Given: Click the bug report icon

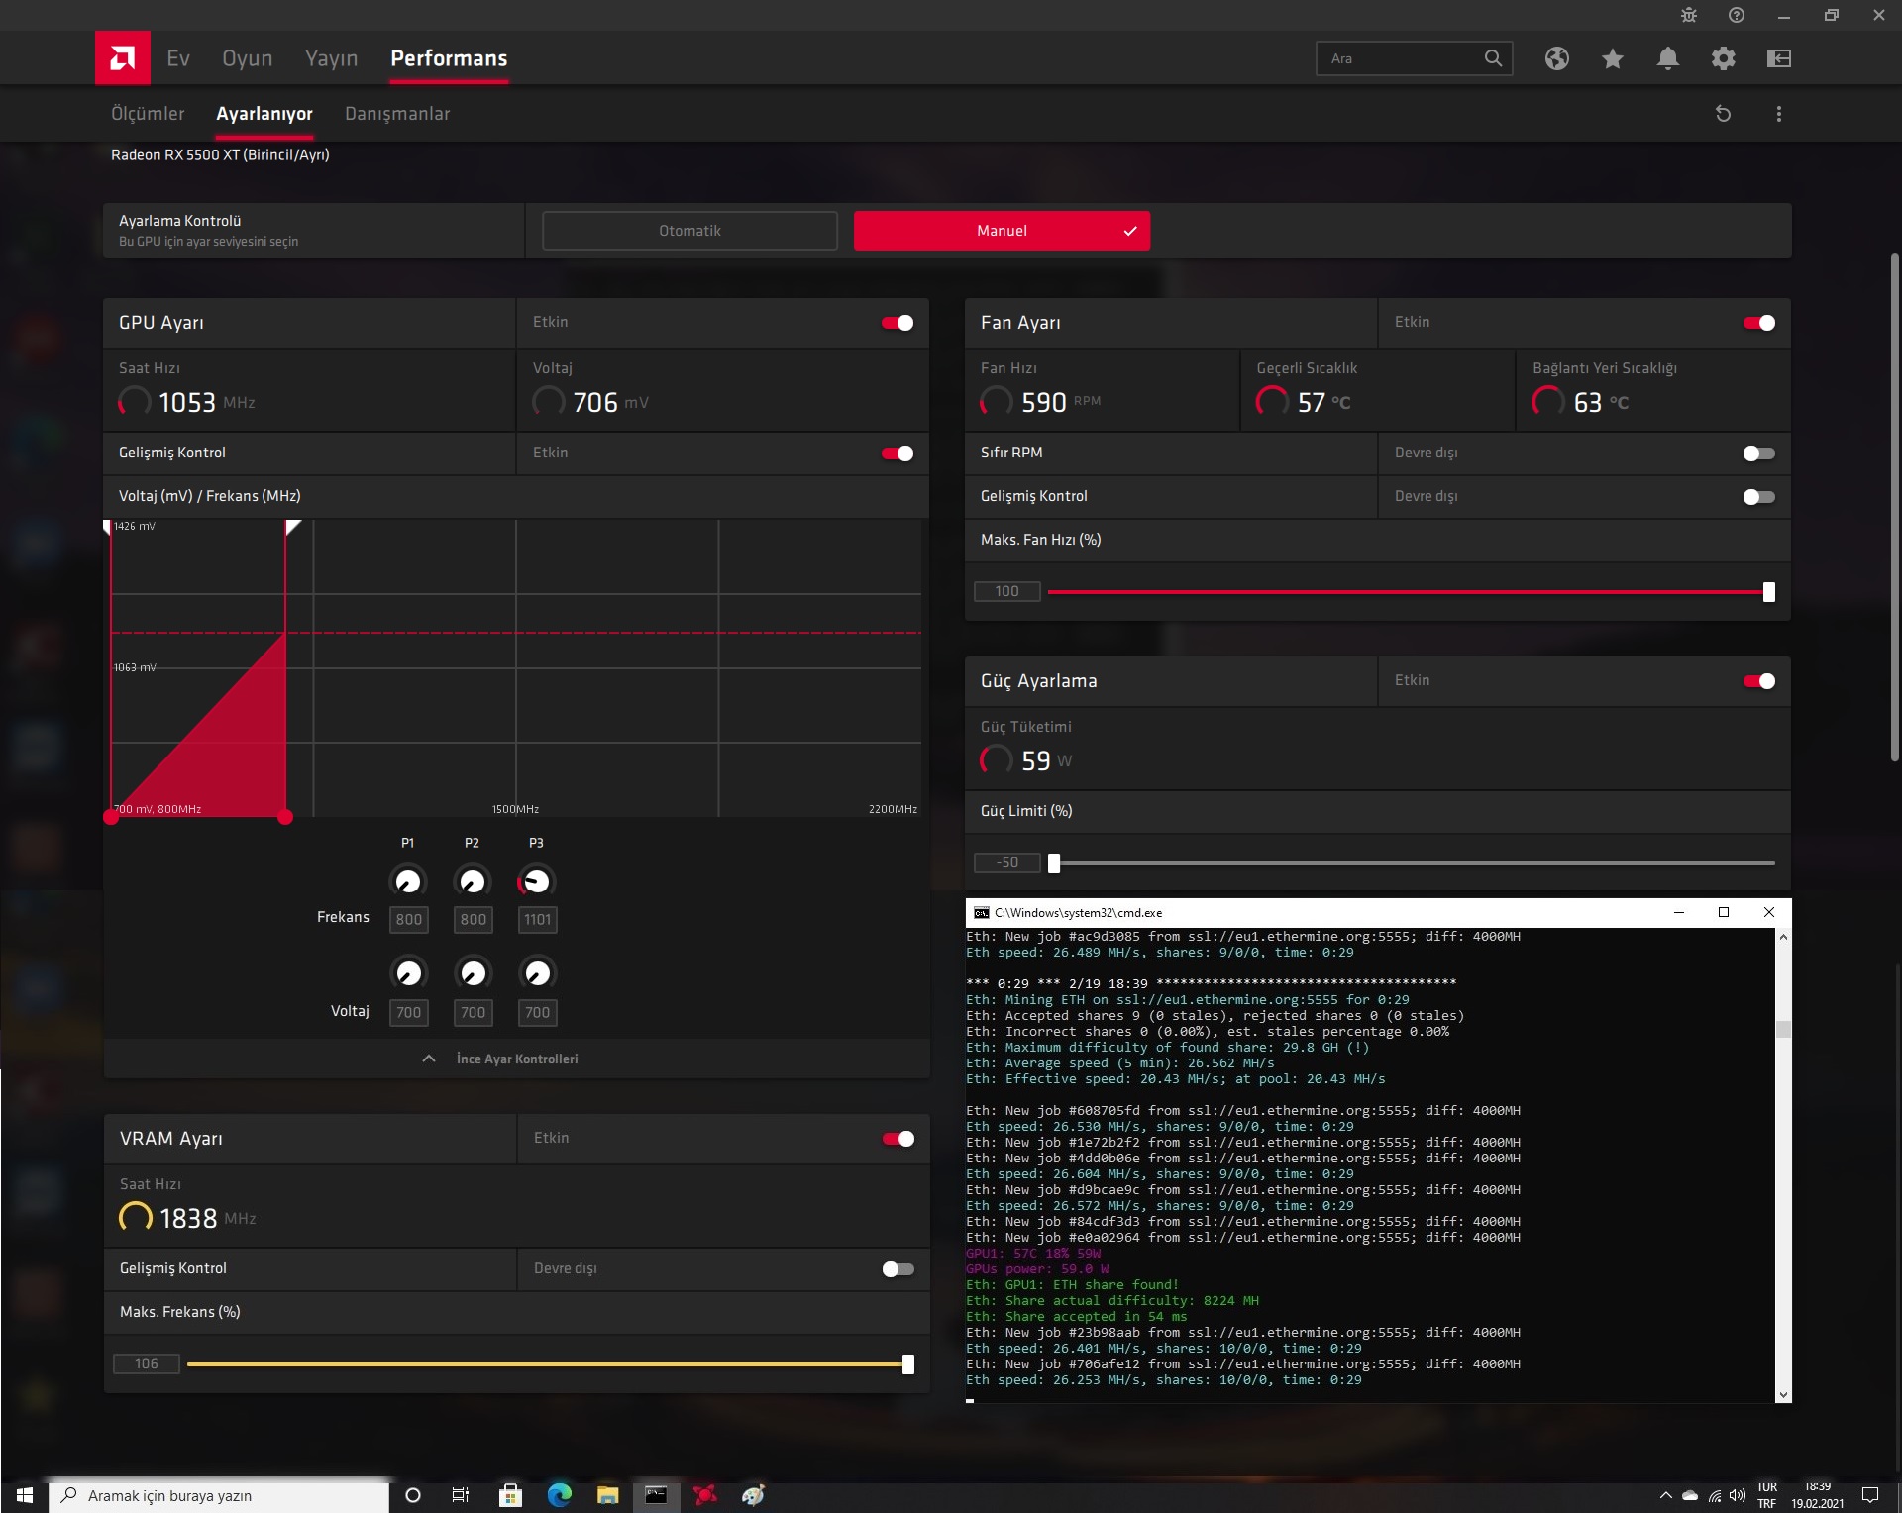Looking at the screenshot, I should click(1688, 15).
